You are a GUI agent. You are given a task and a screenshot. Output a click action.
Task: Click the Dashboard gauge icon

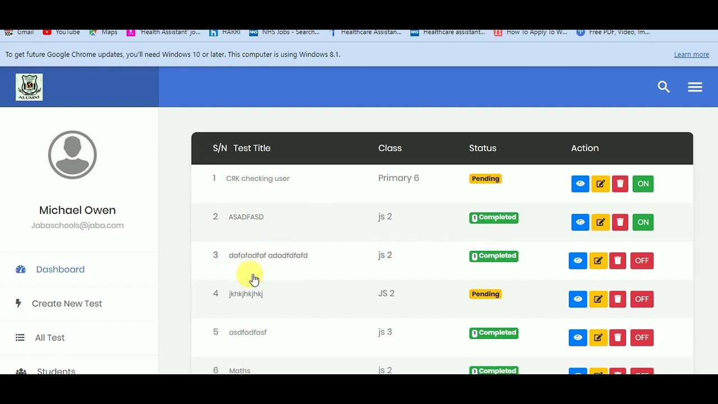click(x=21, y=269)
